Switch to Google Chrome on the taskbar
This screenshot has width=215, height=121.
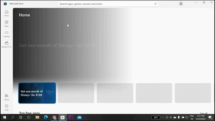(54, 117)
